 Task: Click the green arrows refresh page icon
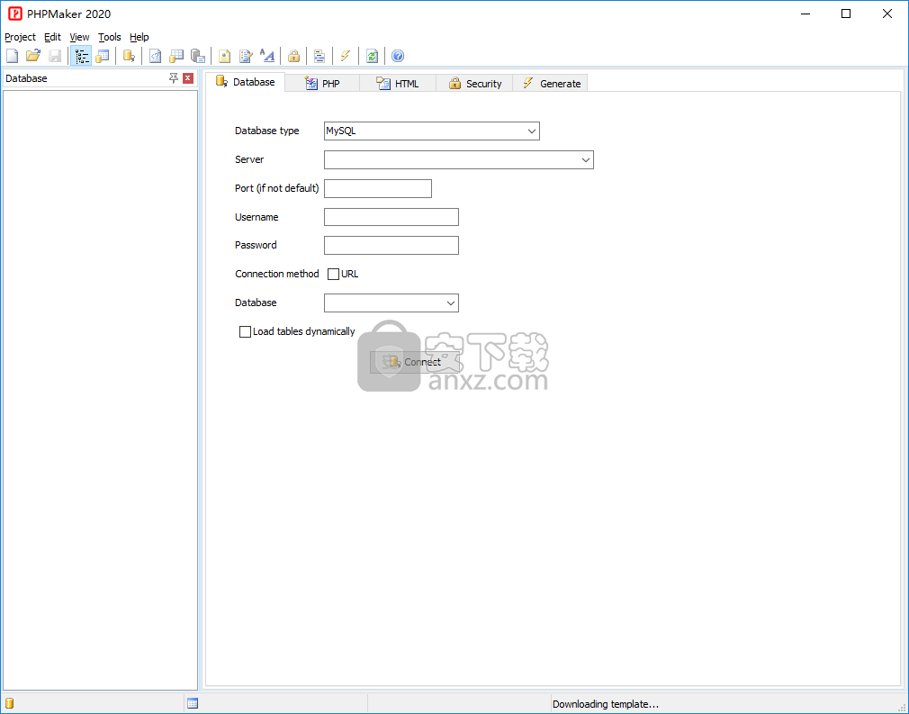373,56
